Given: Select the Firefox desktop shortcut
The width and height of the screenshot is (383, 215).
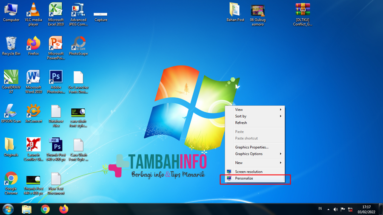Looking at the screenshot, I should coord(34,46).
